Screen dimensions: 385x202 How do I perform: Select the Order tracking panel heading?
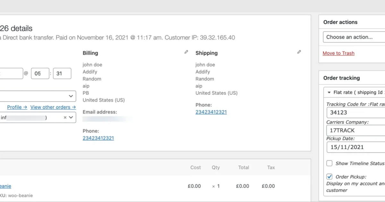[x=342, y=78]
